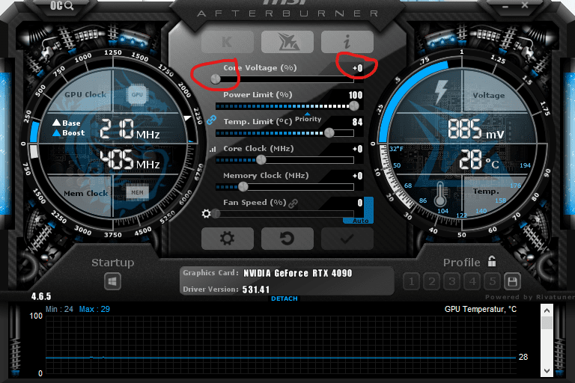Screen dimensions: 575x383
Task: Click the 210 MHz GPU clock readout
Action: pos(130,129)
